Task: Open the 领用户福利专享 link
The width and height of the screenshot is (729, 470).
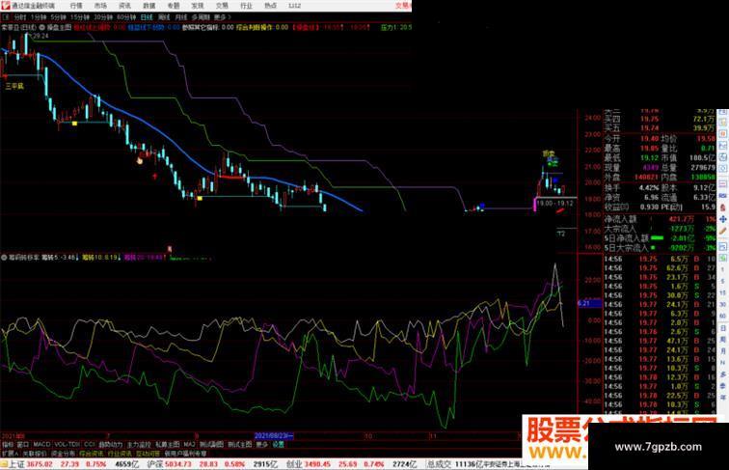Action: pyautogui.click(x=186, y=454)
